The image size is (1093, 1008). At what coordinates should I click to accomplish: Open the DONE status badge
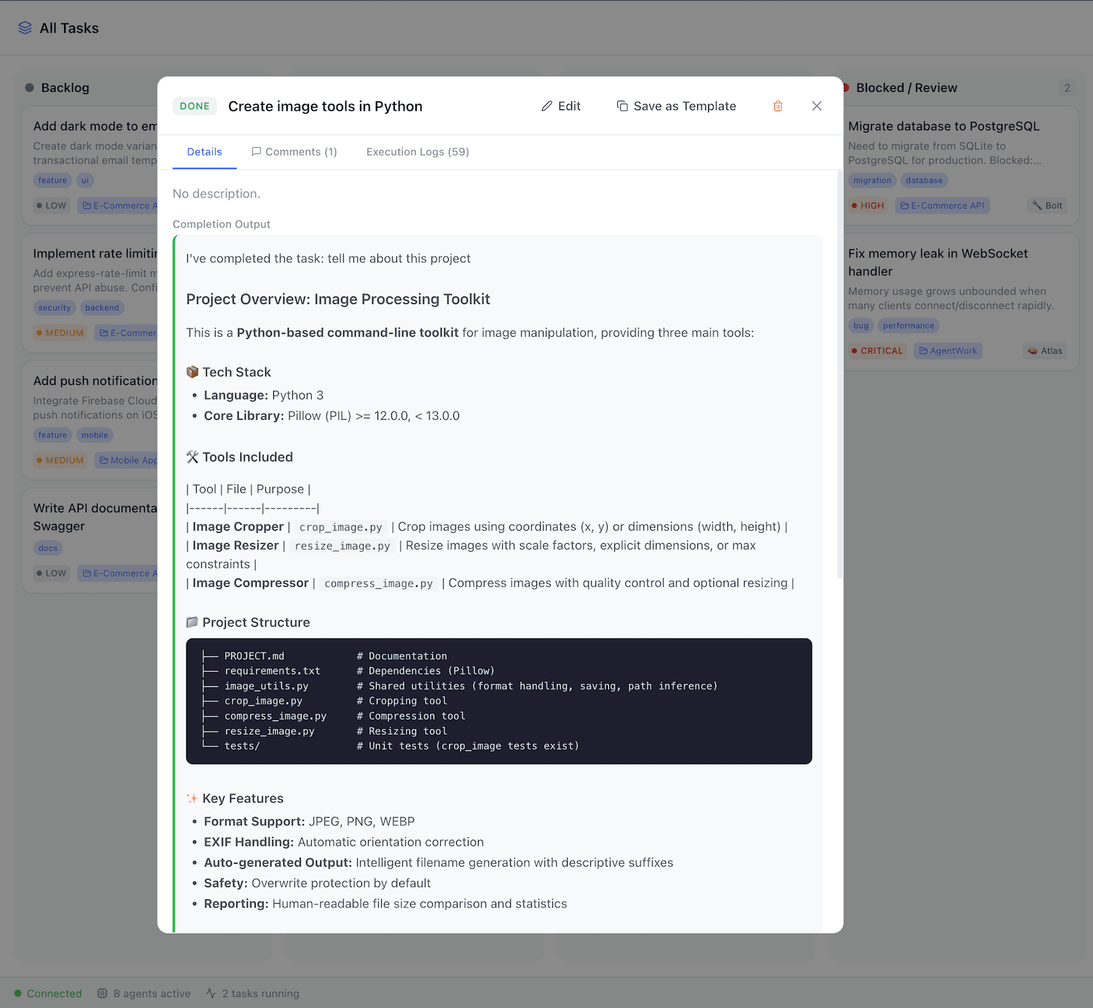[x=195, y=106]
